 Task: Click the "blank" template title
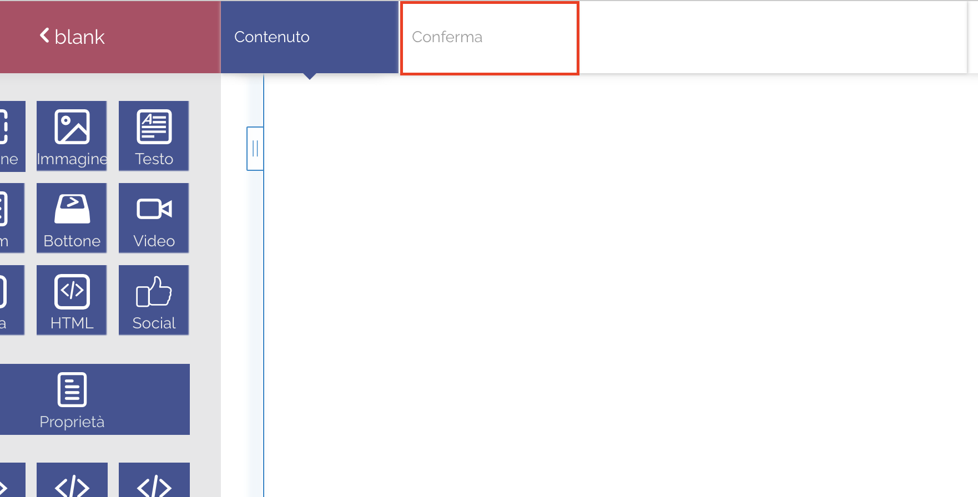pos(80,37)
